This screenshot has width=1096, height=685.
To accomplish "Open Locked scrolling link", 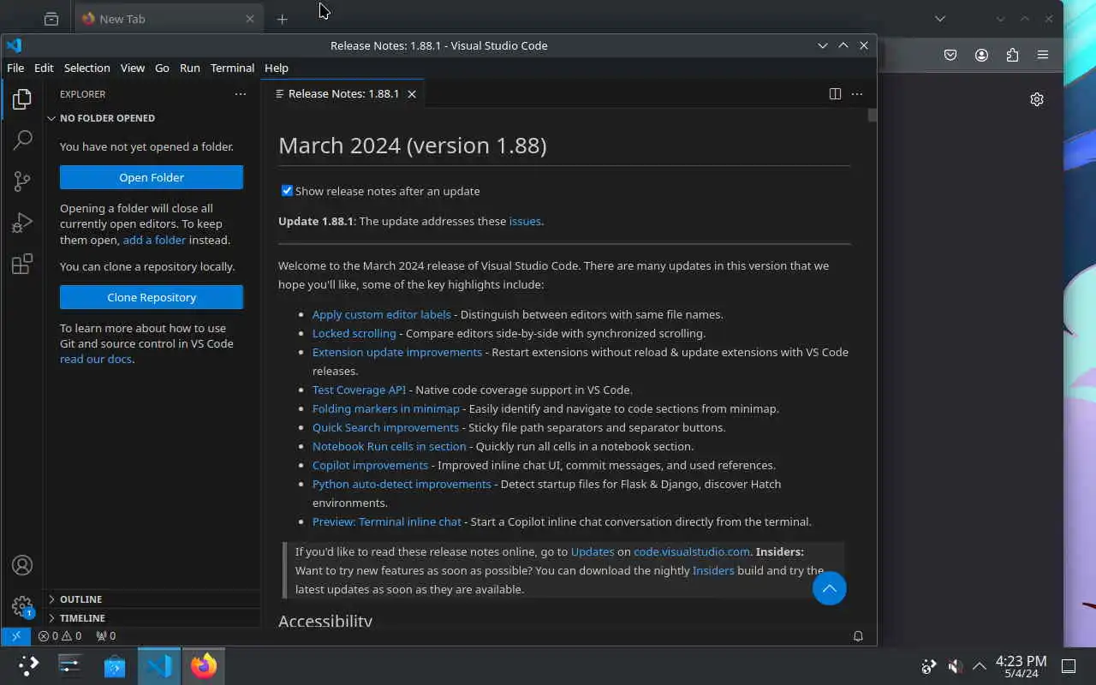I will [x=354, y=333].
